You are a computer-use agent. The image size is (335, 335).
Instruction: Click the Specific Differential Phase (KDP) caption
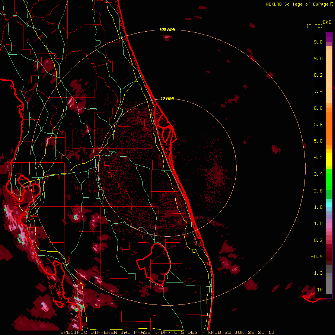point(117,332)
